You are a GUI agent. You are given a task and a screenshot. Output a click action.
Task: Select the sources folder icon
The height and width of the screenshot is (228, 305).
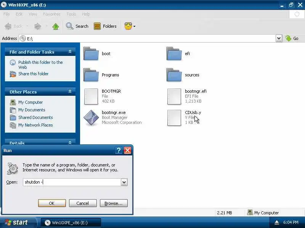(x=174, y=75)
